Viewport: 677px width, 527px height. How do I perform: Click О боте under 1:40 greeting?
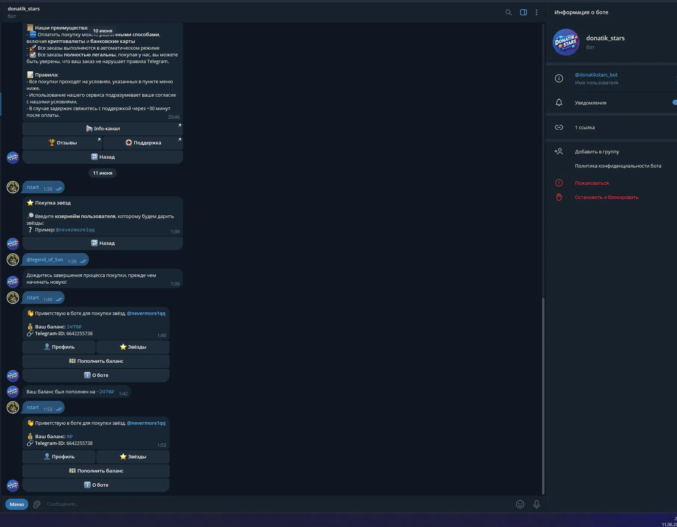[96, 375]
